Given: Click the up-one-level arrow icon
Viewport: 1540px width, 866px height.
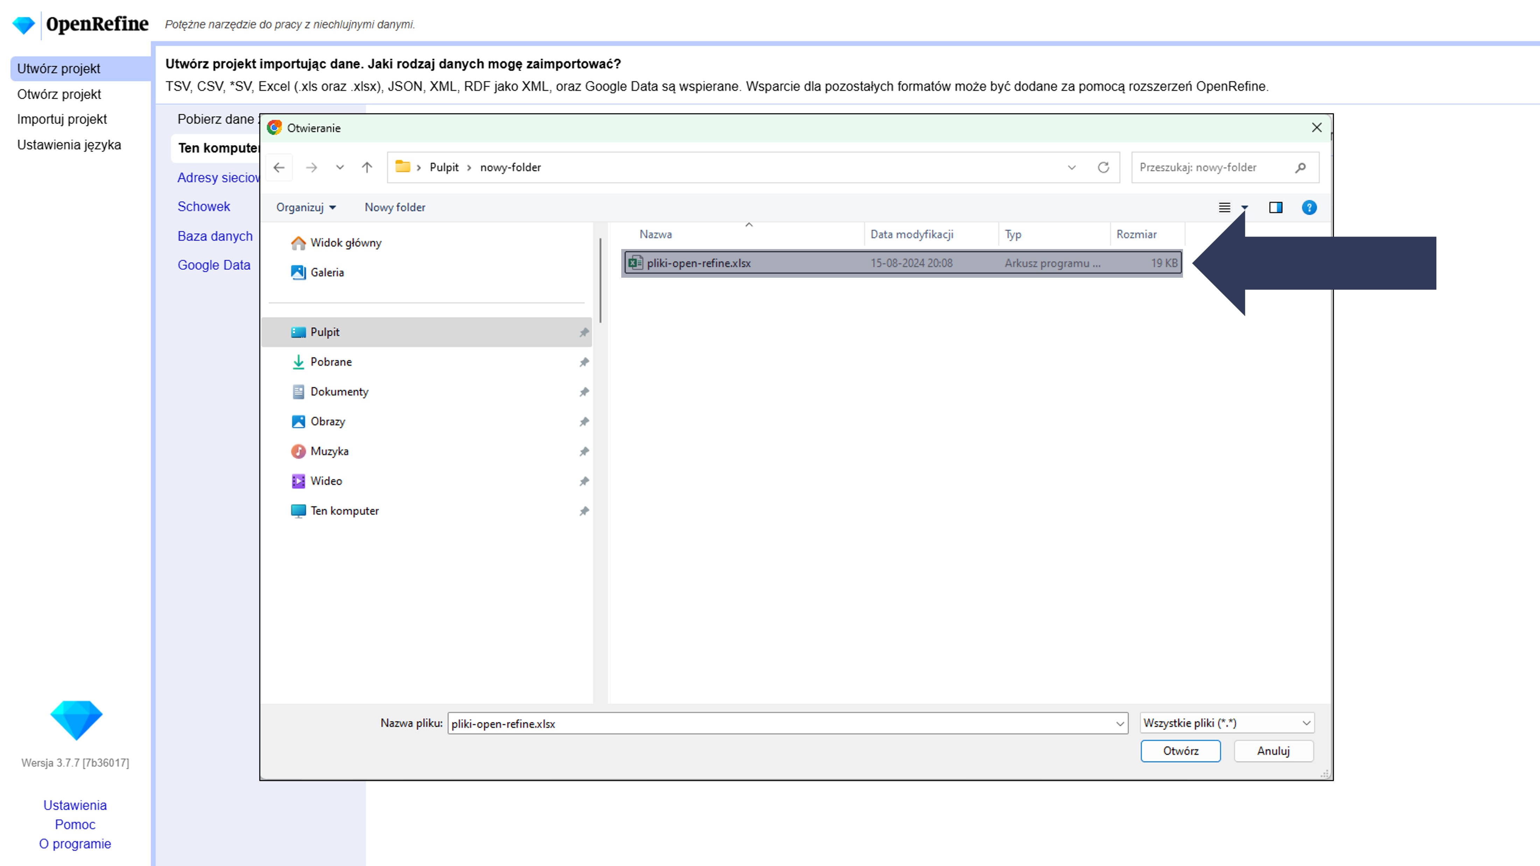Looking at the screenshot, I should click(x=367, y=168).
